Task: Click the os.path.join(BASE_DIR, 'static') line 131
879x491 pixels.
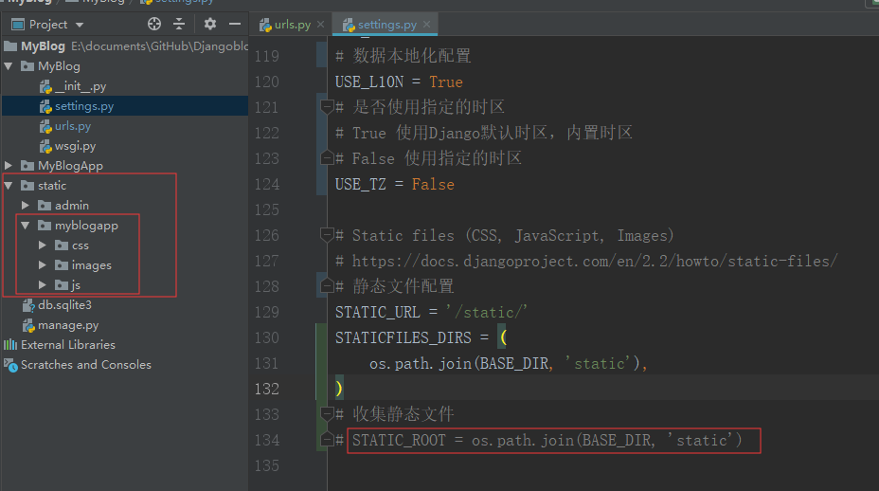Action: coord(509,364)
